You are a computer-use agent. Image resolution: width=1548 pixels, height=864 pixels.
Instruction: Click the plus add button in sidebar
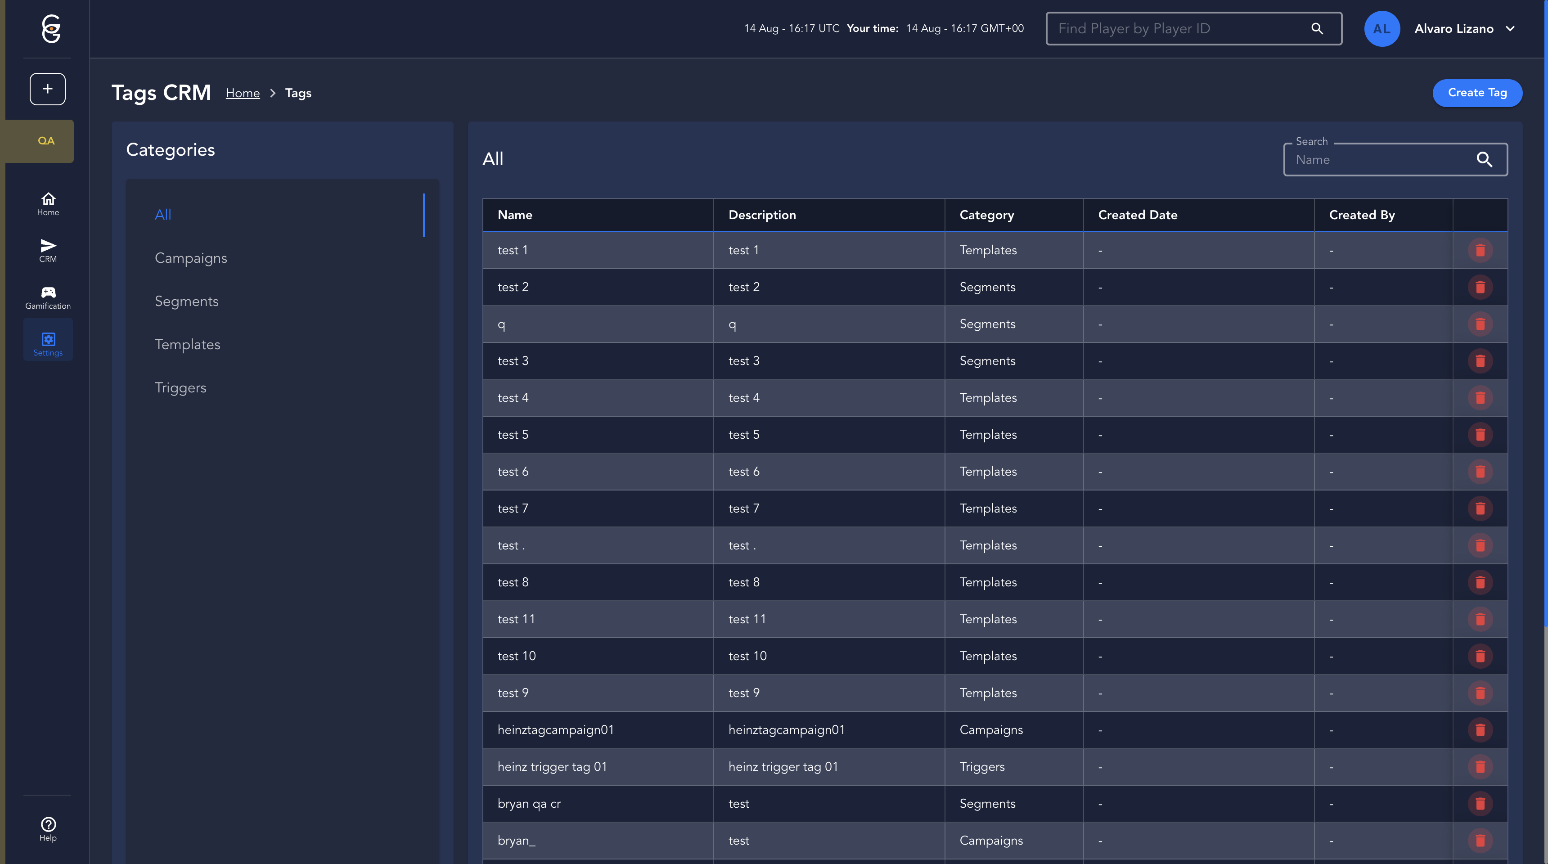[x=47, y=89]
